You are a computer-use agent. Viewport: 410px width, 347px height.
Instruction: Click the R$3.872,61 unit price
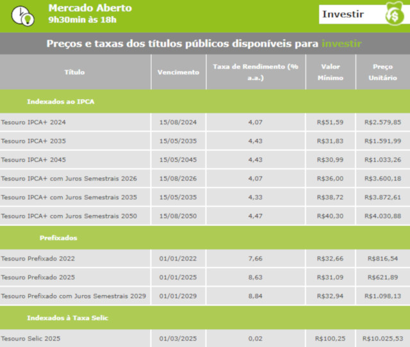(382, 197)
